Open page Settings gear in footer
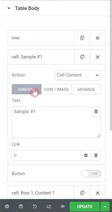Viewport: 112px width, 212px height. pyautogui.click(x=7, y=207)
